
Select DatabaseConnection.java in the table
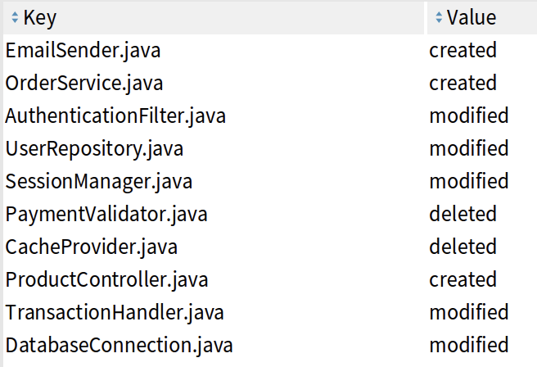point(119,345)
